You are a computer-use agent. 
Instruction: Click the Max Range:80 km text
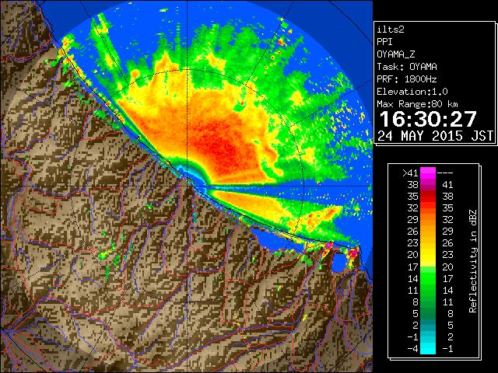point(417,104)
